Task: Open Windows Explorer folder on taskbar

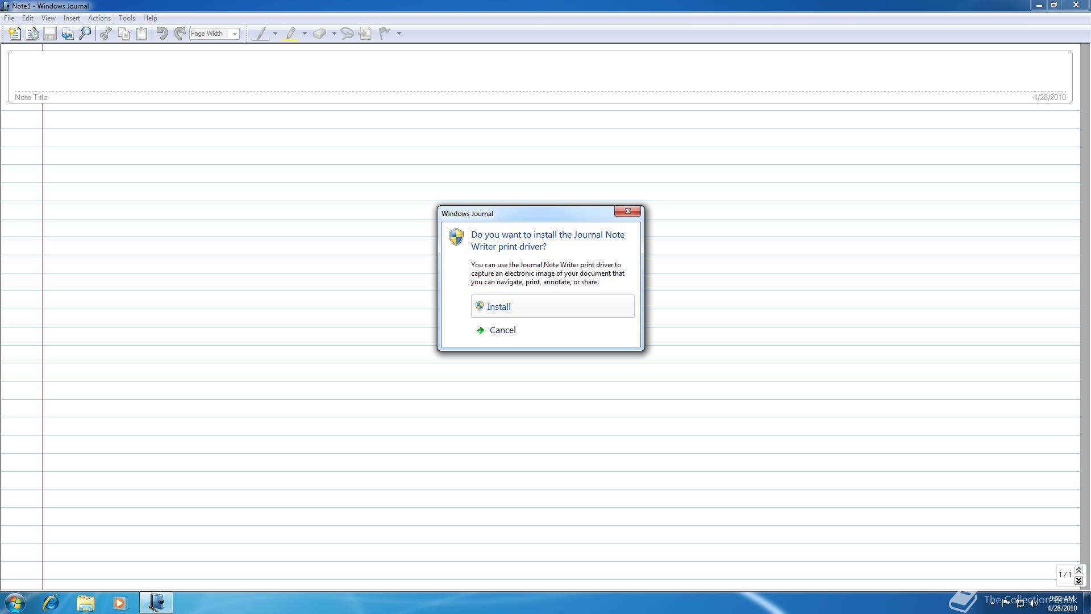Action: [x=86, y=603]
